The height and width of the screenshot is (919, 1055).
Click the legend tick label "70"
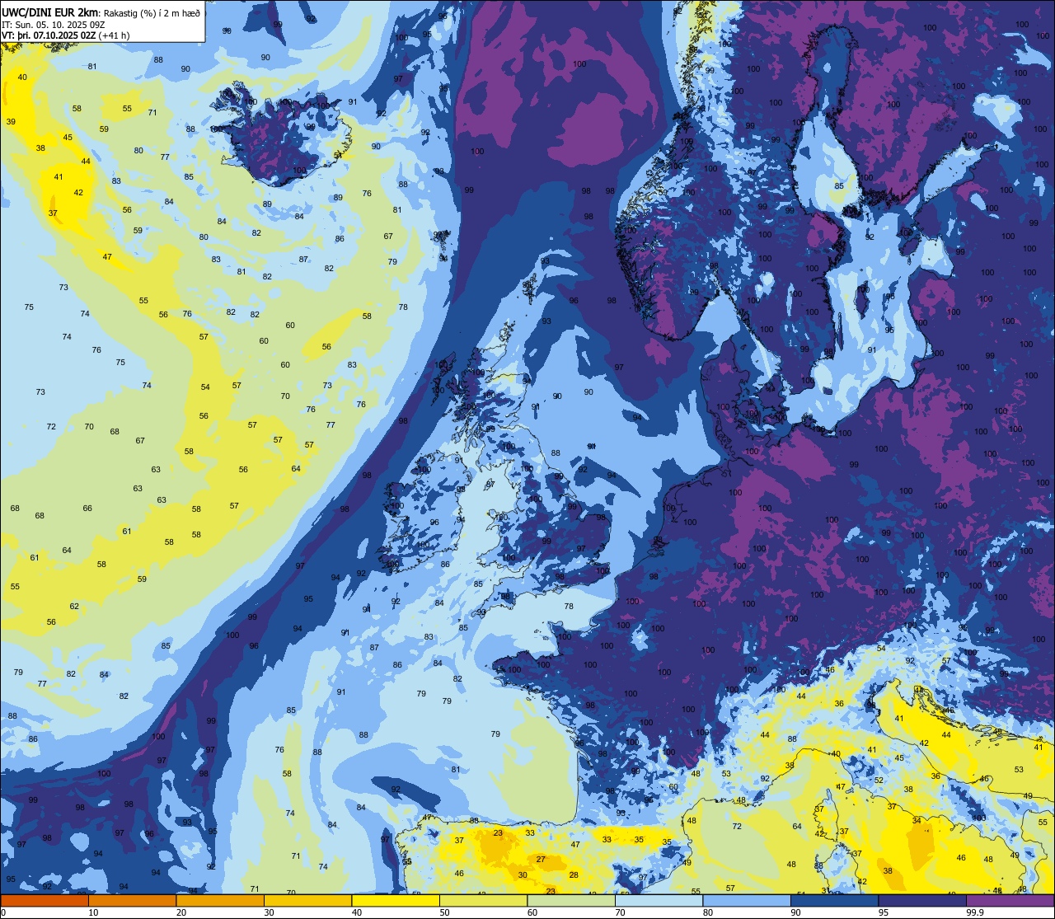[620, 912]
